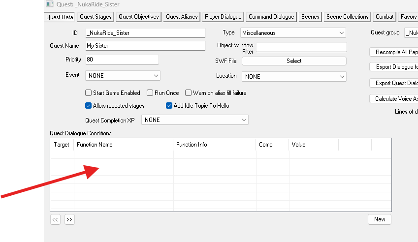Screen dimensions: 418x242
Task: Uncheck Add Idle Topic To Hello
Action: [169, 106]
